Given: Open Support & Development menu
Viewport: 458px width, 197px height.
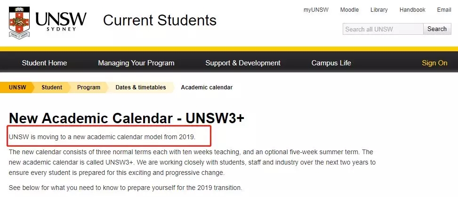Looking at the screenshot, I should 243,63.
